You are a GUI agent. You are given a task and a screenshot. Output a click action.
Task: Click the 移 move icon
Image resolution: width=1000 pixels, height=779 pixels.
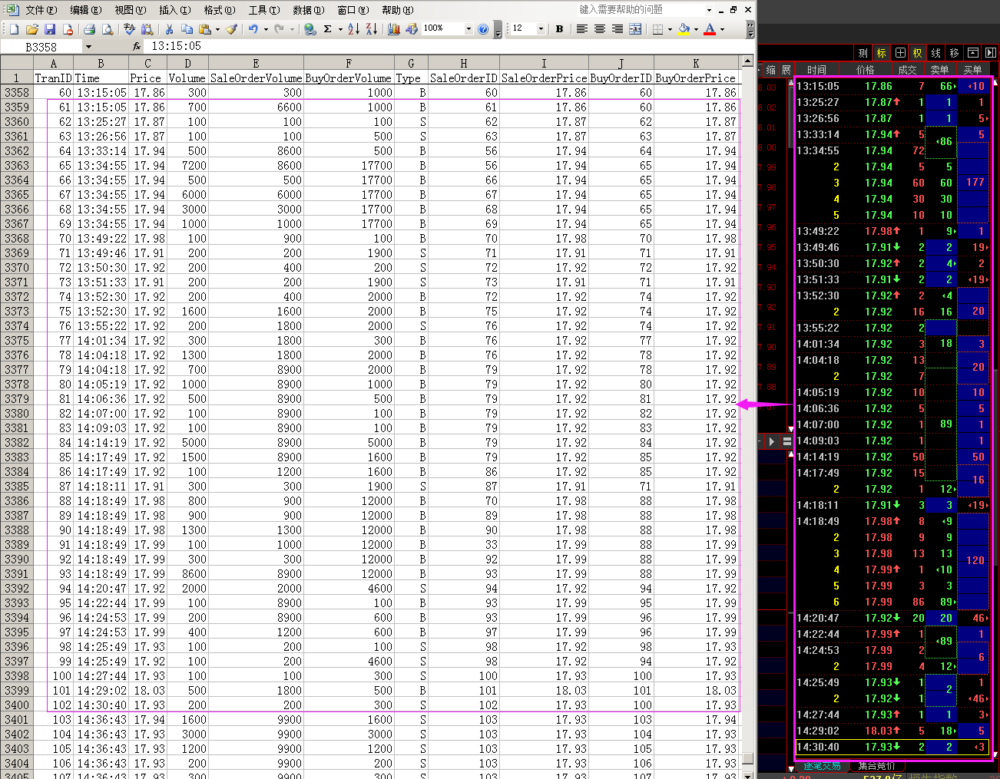click(x=954, y=53)
